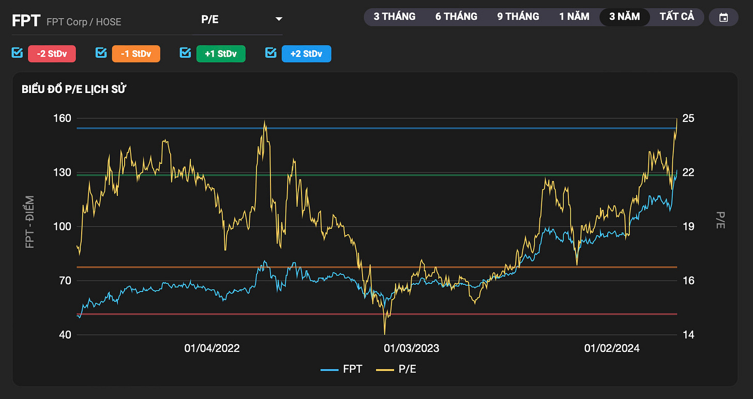The width and height of the screenshot is (753, 399).
Task: Select the 1 NĂM time range
Action: coord(574,17)
